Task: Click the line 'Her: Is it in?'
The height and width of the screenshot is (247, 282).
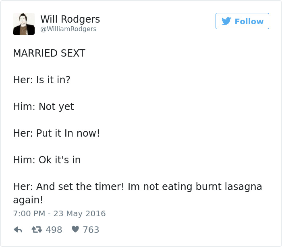Action: point(41,80)
